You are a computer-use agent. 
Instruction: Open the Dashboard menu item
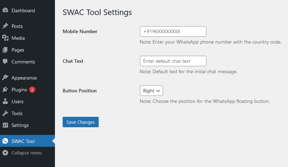pyautogui.click(x=27, y=10)
